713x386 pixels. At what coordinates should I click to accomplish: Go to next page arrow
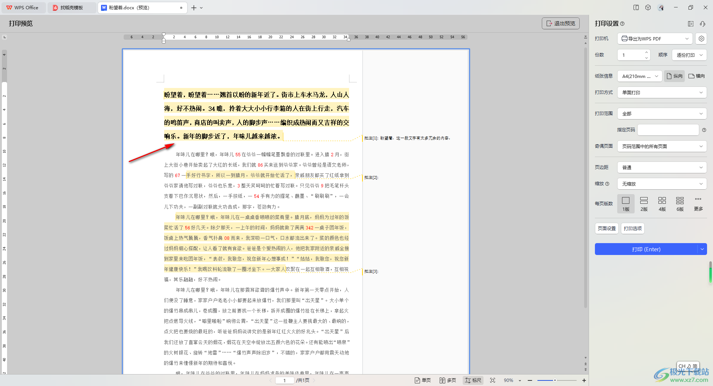coord(314,380)
